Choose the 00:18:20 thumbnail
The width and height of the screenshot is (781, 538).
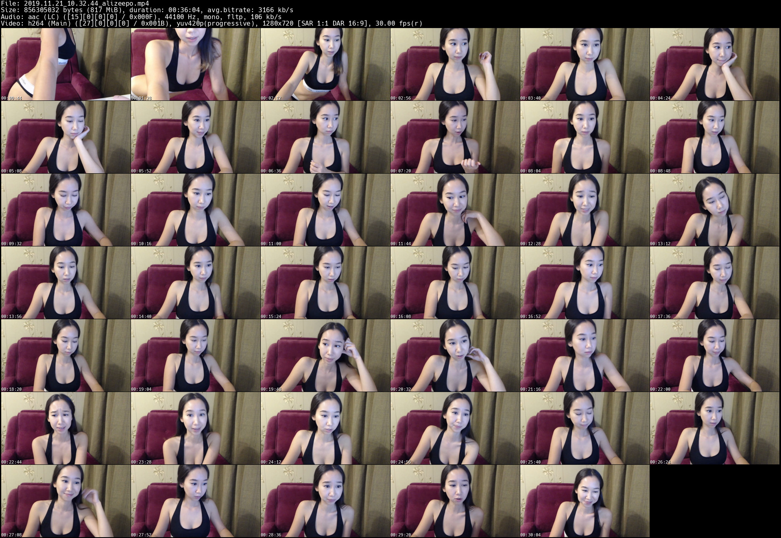click(x=65, y=355)
